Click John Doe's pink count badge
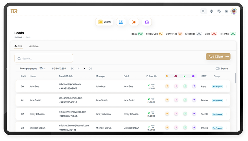Viewport: 248px width, 141px height. (176, 86)
